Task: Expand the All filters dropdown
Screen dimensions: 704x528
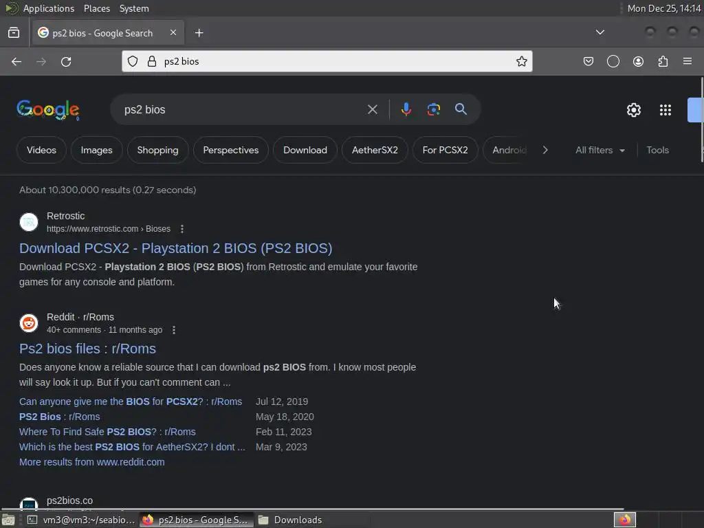Action: point(599,150)
